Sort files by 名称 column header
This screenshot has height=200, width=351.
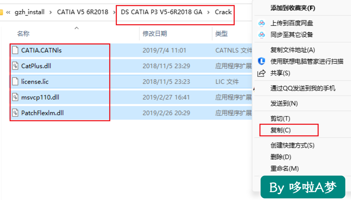(x=23, y=34)
